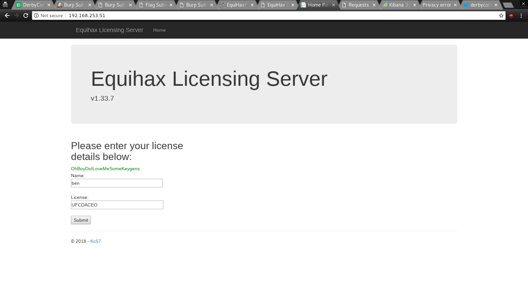Open the Chrome three-dot menu
This screenshot has width=528, height=288.
521,15
